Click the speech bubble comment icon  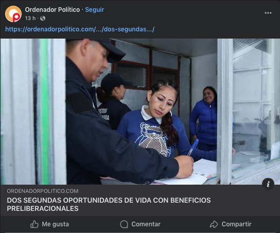coord(124,224)
